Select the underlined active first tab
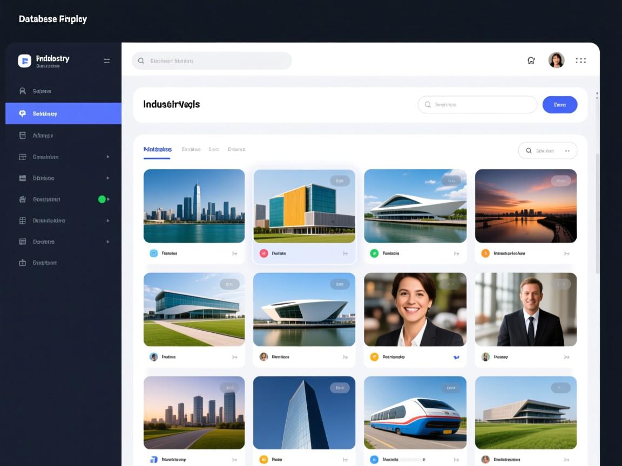This screenshot has height=466, width=622. (x=157, y=149)
